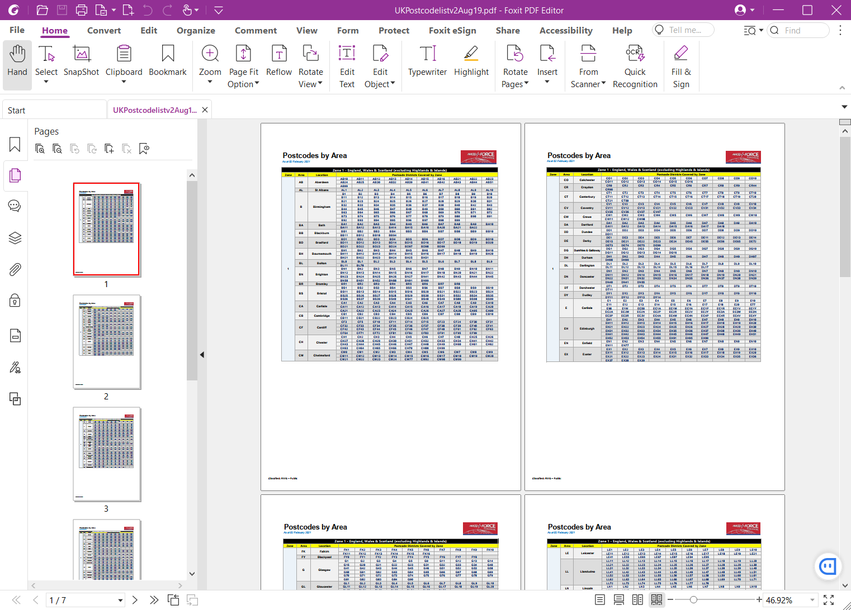The width and height of the screenshot is (851, 610).
Task: Click the Redo arrow
Action: 167,10
